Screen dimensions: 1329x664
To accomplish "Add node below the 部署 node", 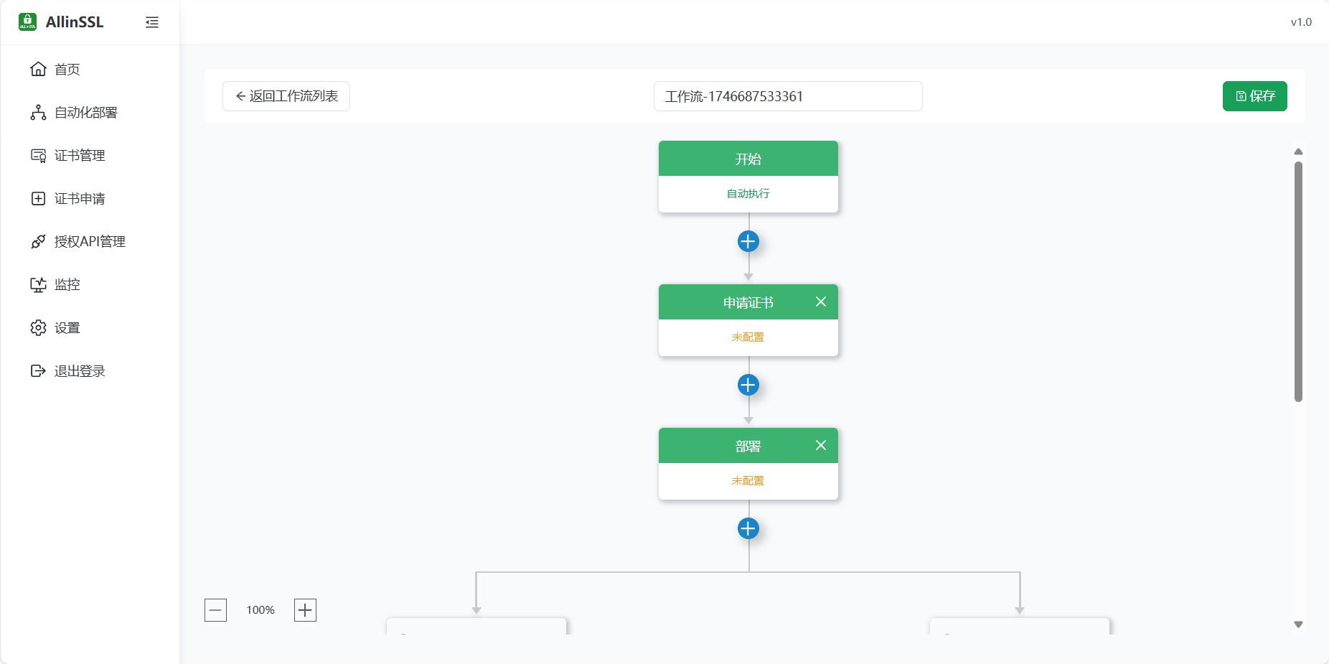I will click(748, 528).
